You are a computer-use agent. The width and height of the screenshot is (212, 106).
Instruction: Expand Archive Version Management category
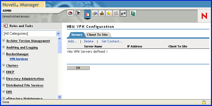pos(3,41)
